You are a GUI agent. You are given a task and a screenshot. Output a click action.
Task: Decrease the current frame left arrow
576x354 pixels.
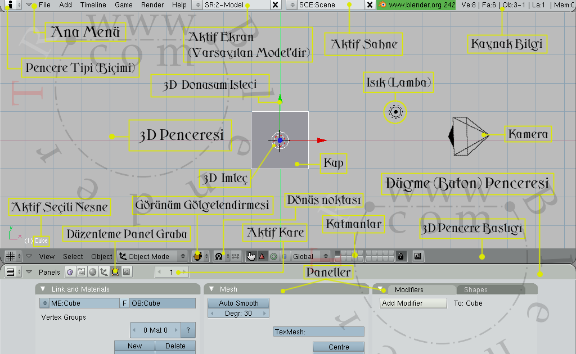click(159, 272)
